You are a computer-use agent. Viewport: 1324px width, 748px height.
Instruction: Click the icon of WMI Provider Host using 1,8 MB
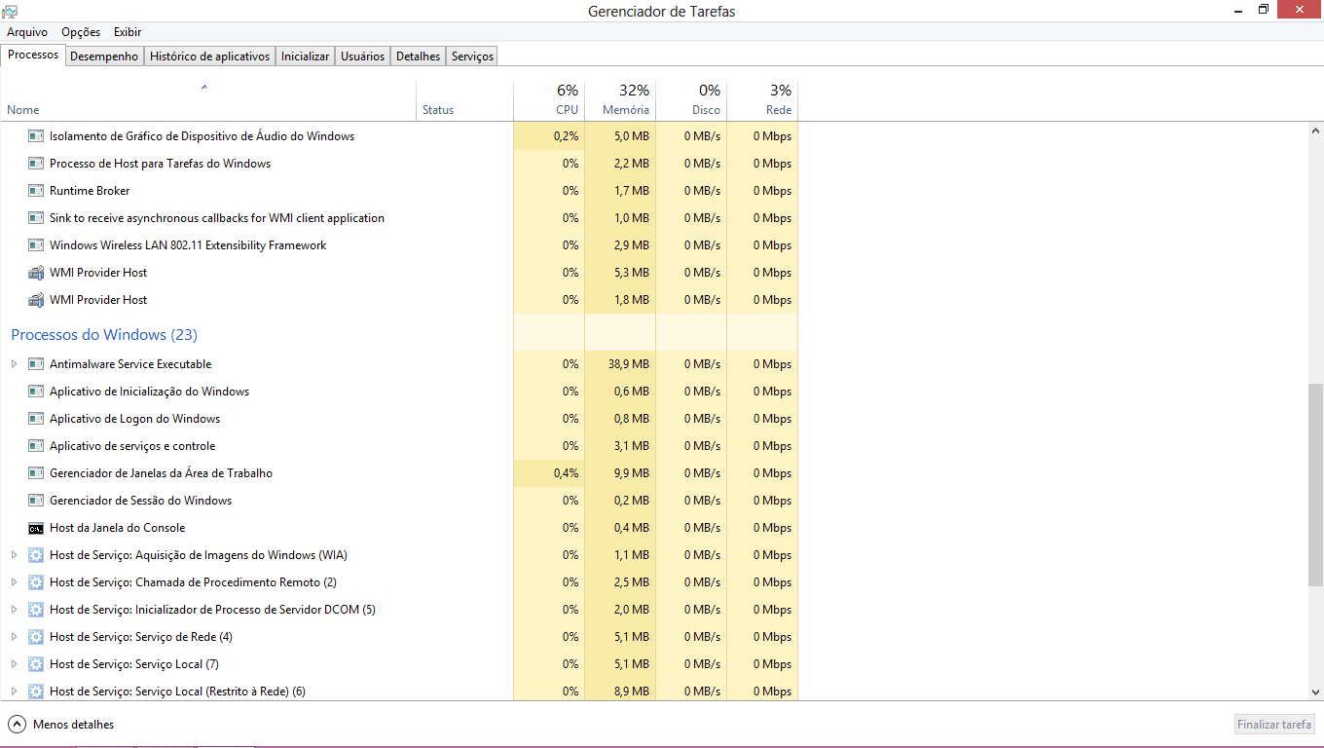(36, 300)
